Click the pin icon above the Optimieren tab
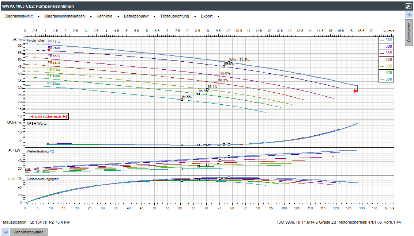Image resolution: width=414 pixels, height=236 pixels. (409, 15)
